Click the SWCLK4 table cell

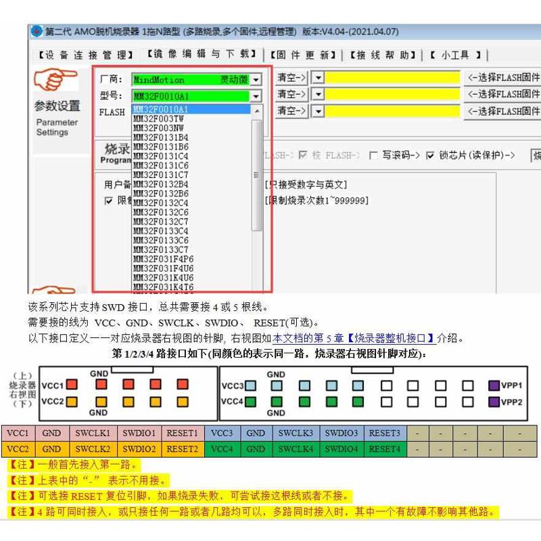[x=296, y=449]
